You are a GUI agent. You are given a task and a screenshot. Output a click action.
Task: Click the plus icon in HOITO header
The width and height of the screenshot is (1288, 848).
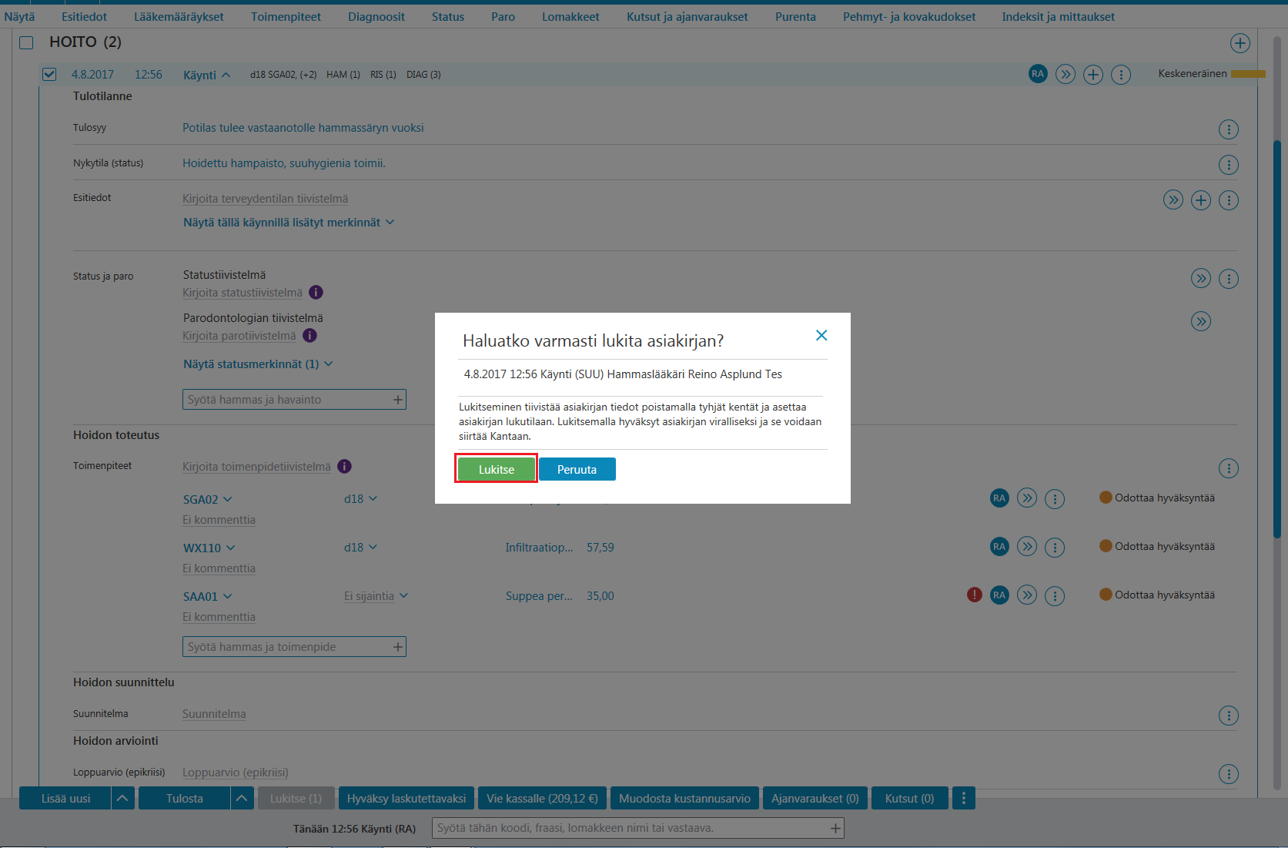(1239, 43)
